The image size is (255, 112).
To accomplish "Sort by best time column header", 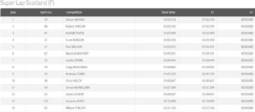I will click(169, 12).
